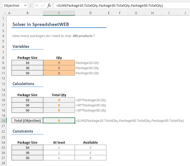Viewport: 190px width, 166px height.
Task: Select At least value in row 25
Action: (x=59, y=147)
